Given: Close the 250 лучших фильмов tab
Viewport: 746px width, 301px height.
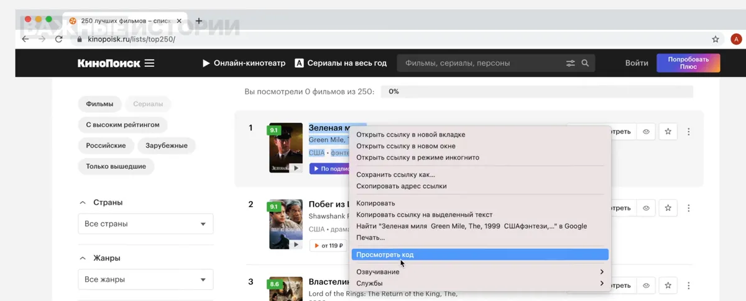Looking at the screenshot, I should [x=180, y=20].
